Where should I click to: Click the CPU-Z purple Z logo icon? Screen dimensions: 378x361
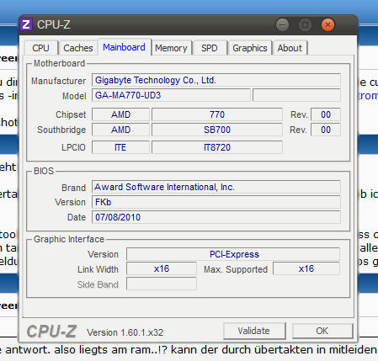26,24
